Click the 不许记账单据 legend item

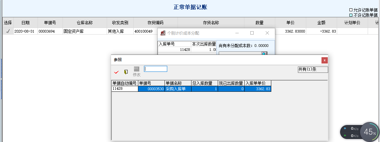(x=363, y=15)
